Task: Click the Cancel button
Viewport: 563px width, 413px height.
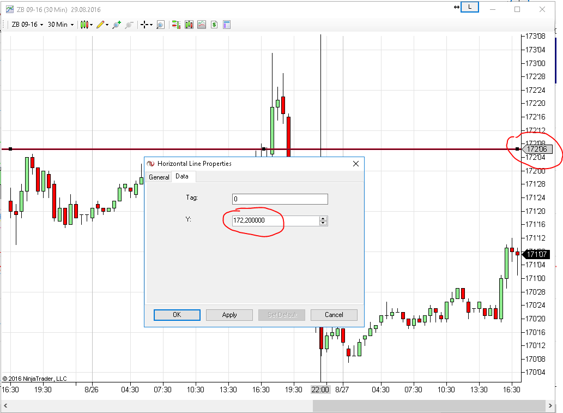Action: (x=334, y=315)
